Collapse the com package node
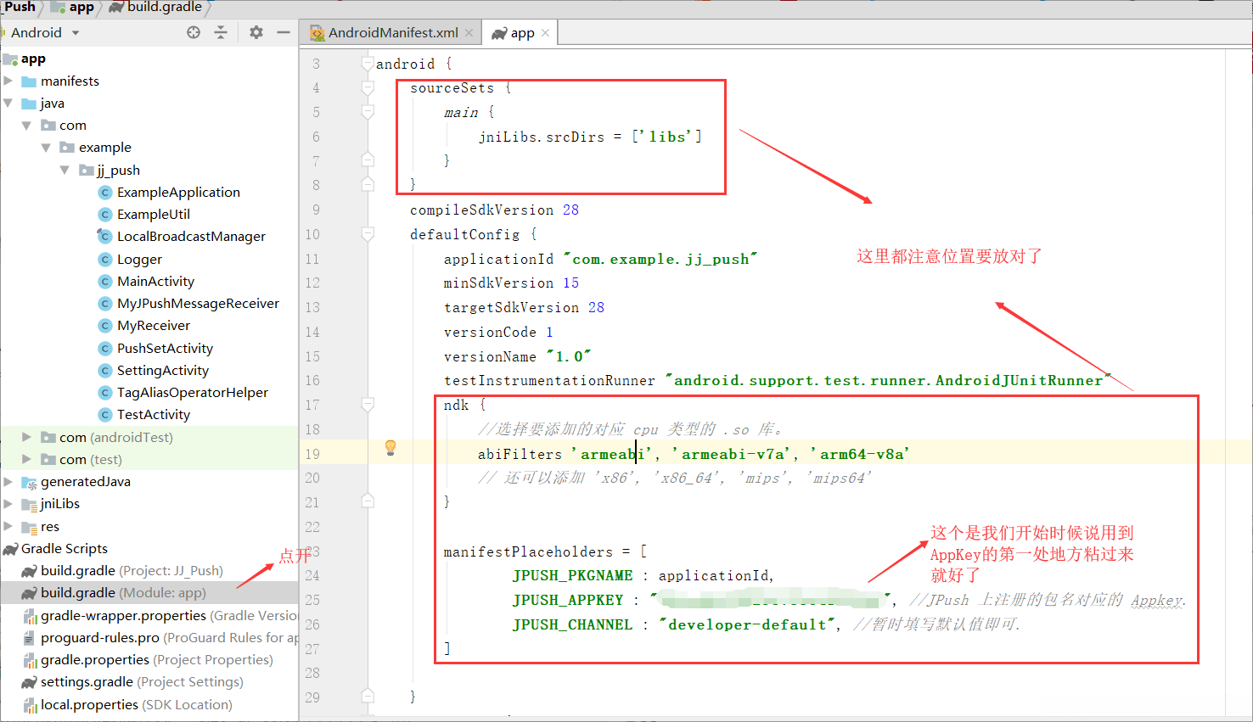 pos(27,126)
